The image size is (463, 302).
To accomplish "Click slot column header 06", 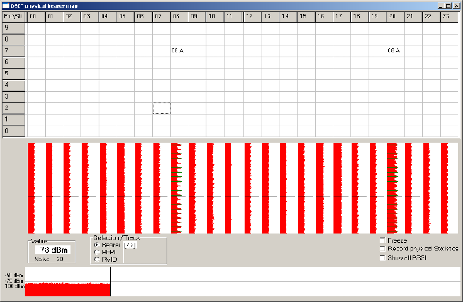I will 144,17.
